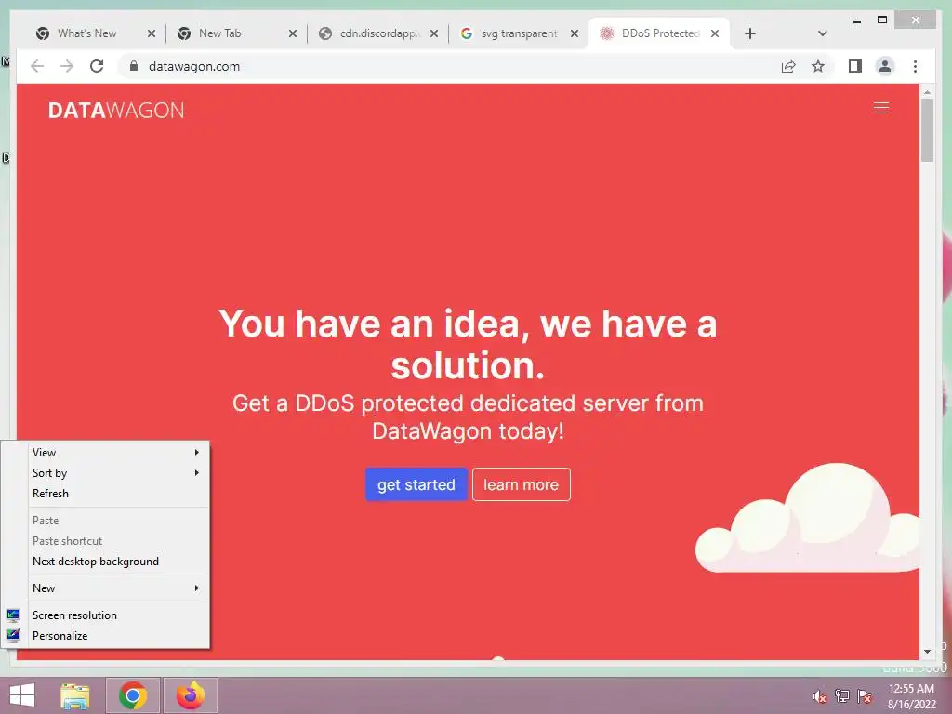
Task: Maximize the Chrome window
Action: pyautogui.click(x=882, y=20)
